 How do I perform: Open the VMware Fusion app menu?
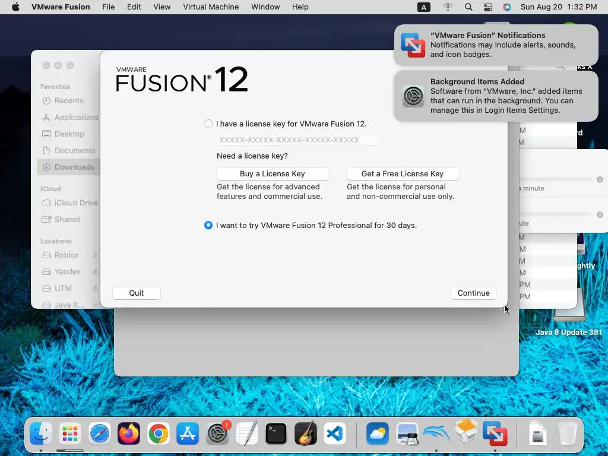pos(61,7)
